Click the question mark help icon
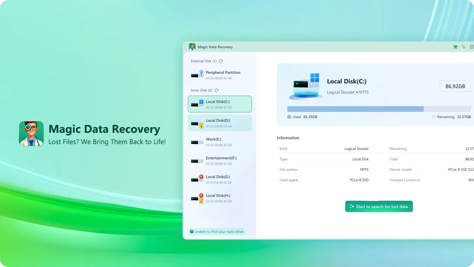The image size is (474, 267). pyautogui.click(x=192, y=232)
